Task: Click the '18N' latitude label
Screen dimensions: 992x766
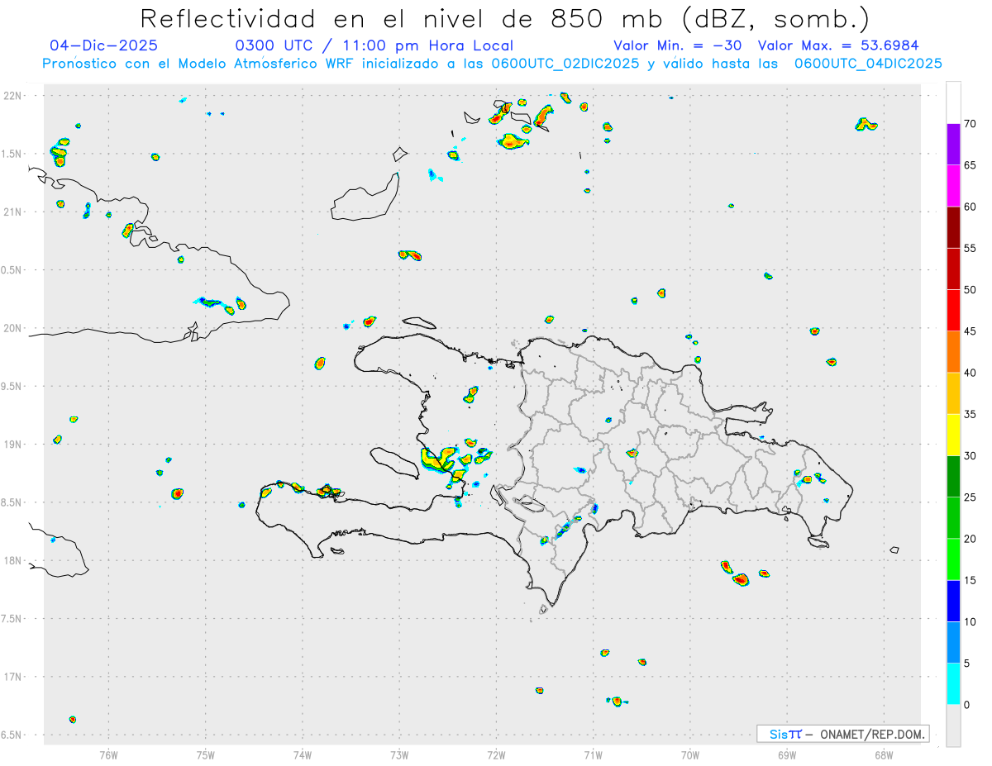Action: (x=12, y=560)
